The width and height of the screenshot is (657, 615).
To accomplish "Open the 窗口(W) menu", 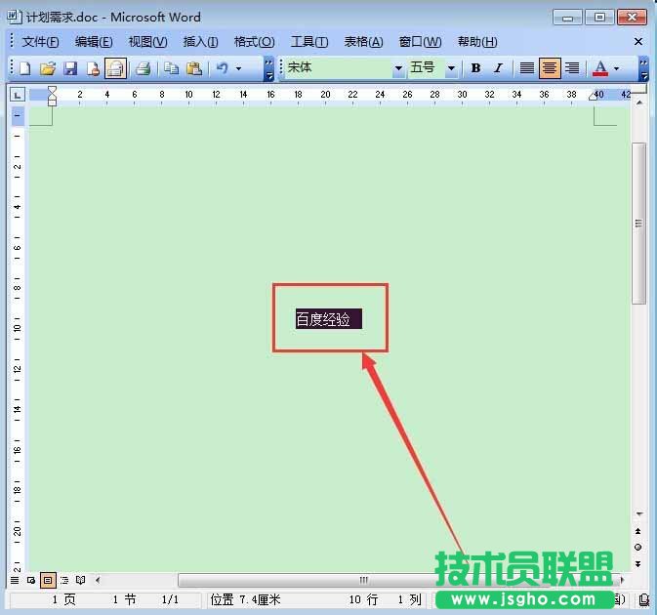I will (420, 42).
